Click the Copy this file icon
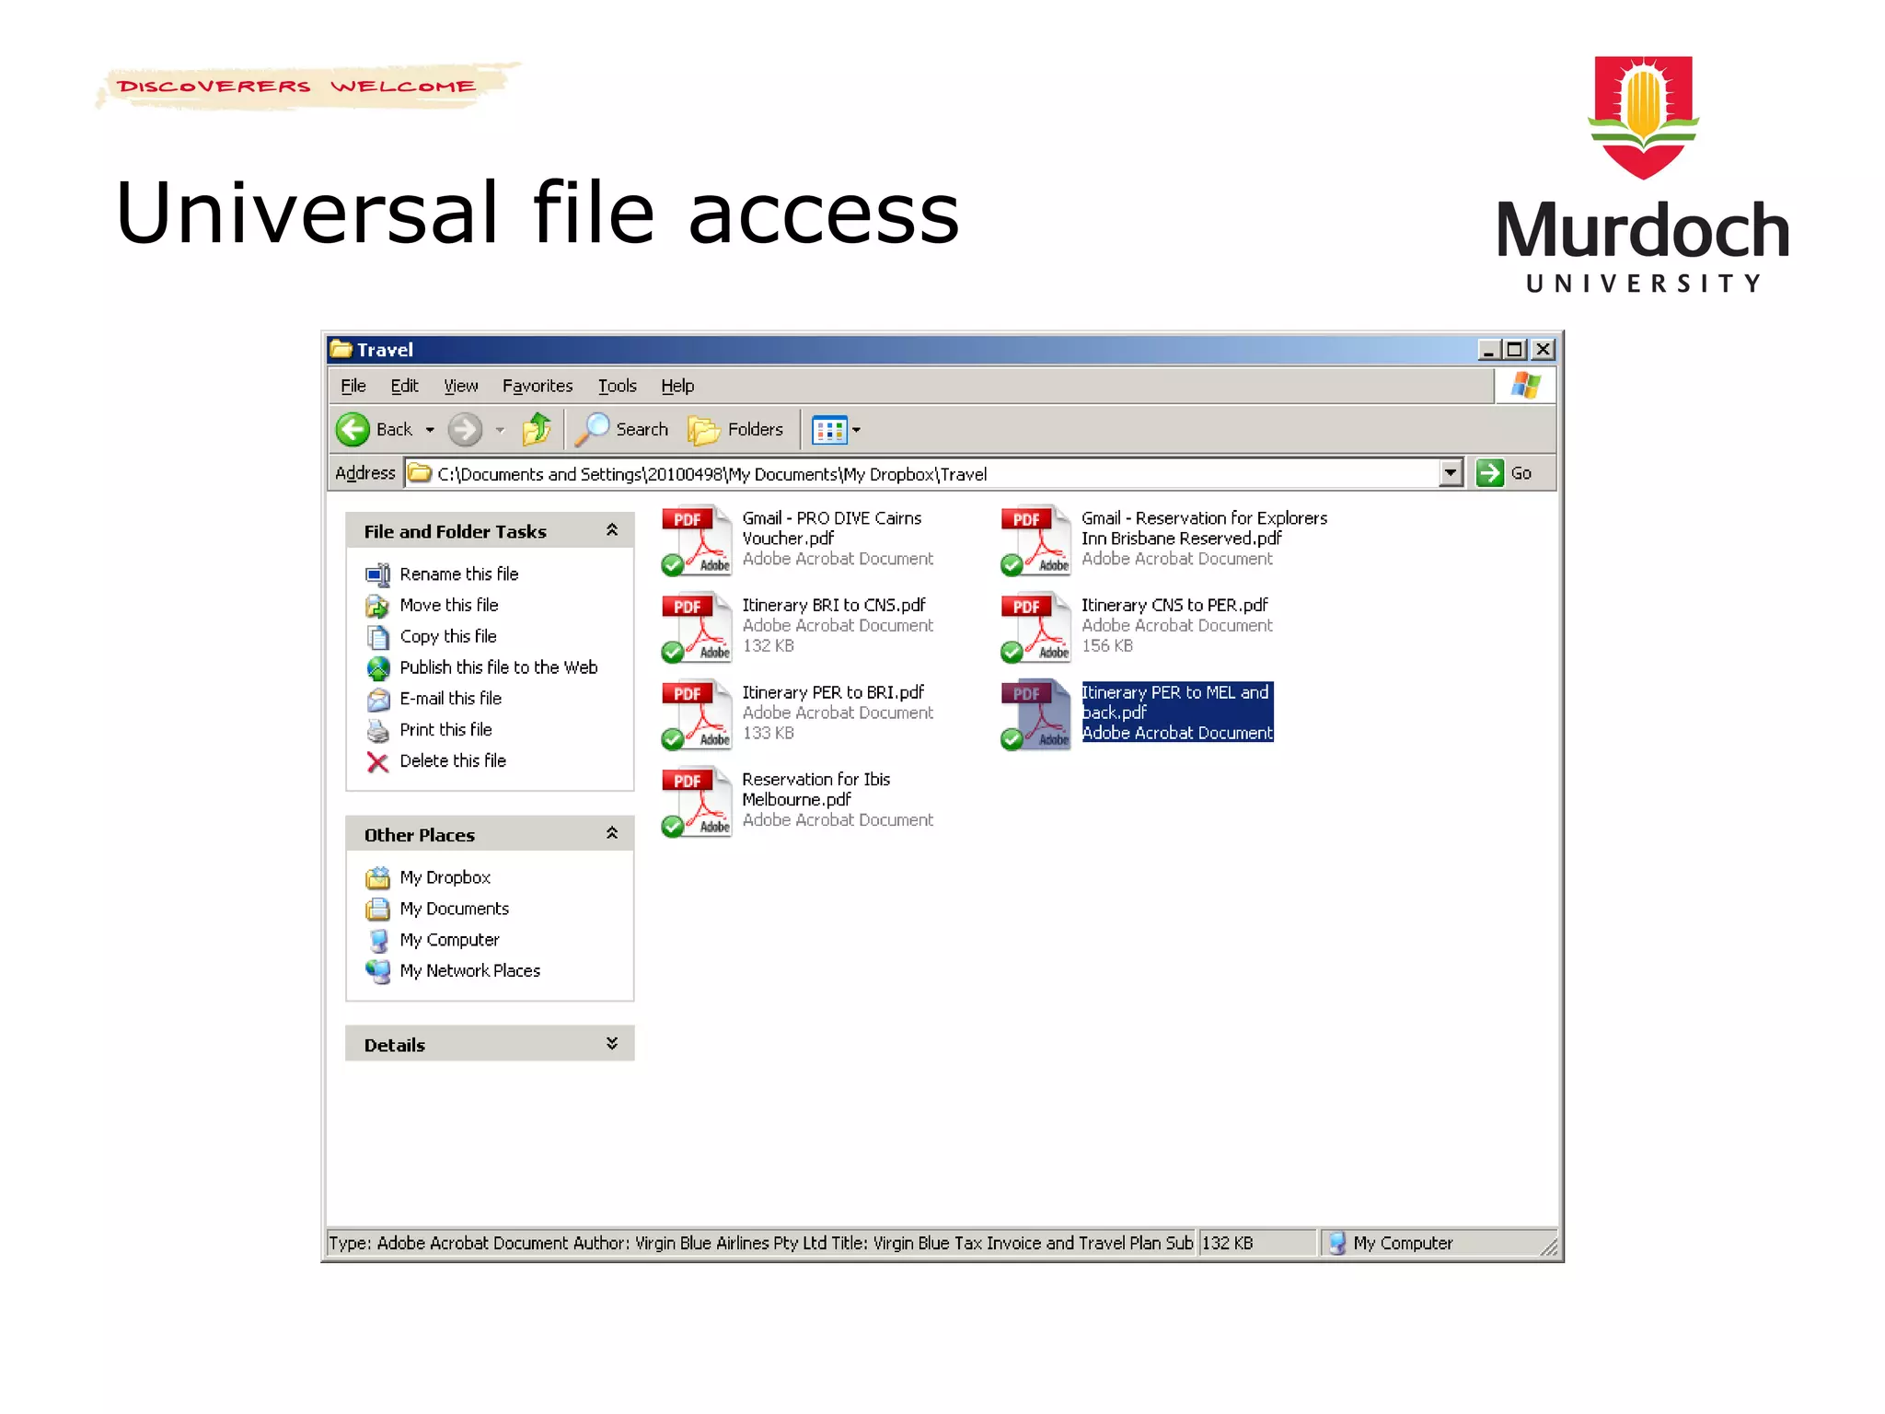1885x1414 pixels. click(377, 637)
